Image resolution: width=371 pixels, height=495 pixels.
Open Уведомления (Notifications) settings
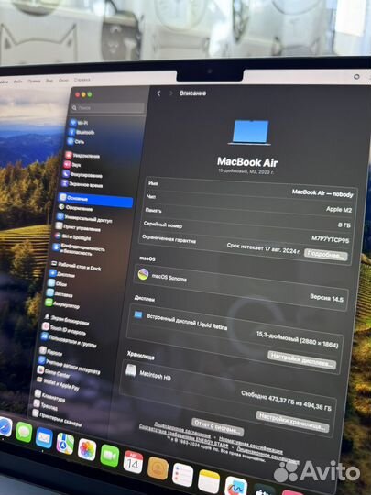pos(82,156)
